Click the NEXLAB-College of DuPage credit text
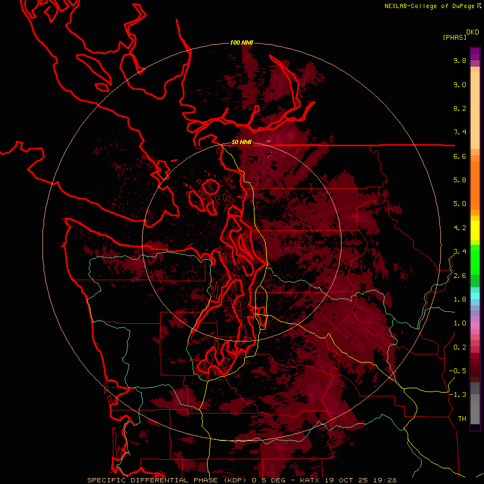The image size is (484, 484). [431, 6]
